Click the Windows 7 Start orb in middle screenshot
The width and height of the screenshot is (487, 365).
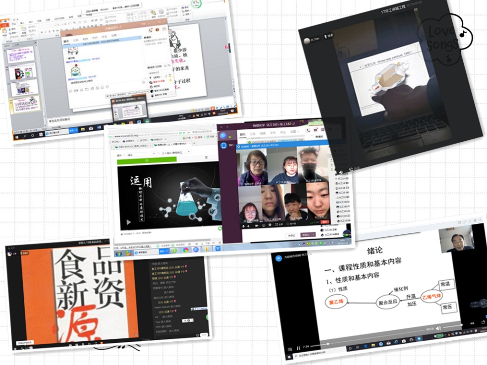coord(119,254)
